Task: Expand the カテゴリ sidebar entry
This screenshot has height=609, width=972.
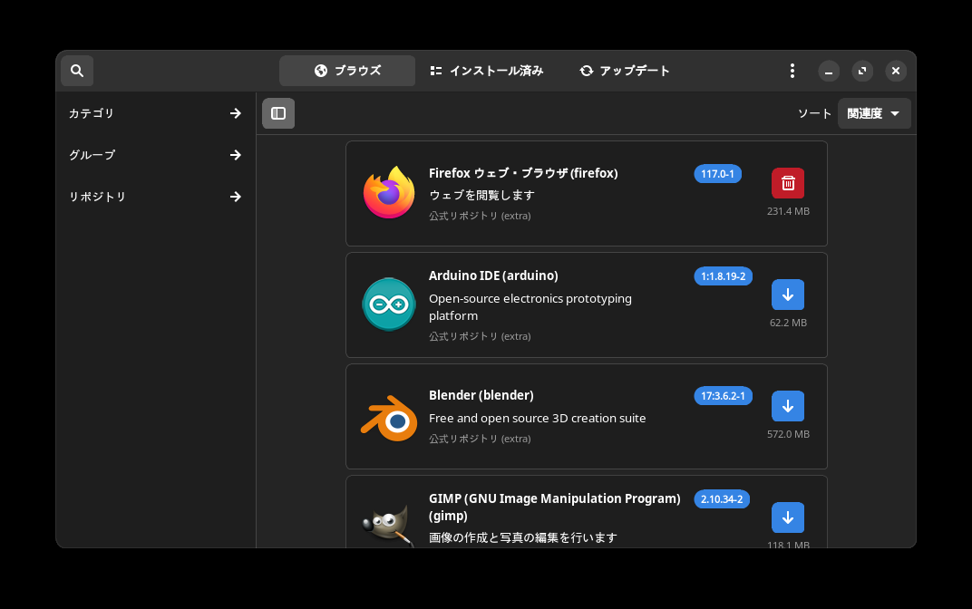Action: 155,113
